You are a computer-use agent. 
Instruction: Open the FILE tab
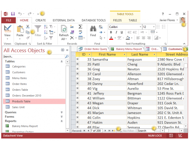coord(9,20)
